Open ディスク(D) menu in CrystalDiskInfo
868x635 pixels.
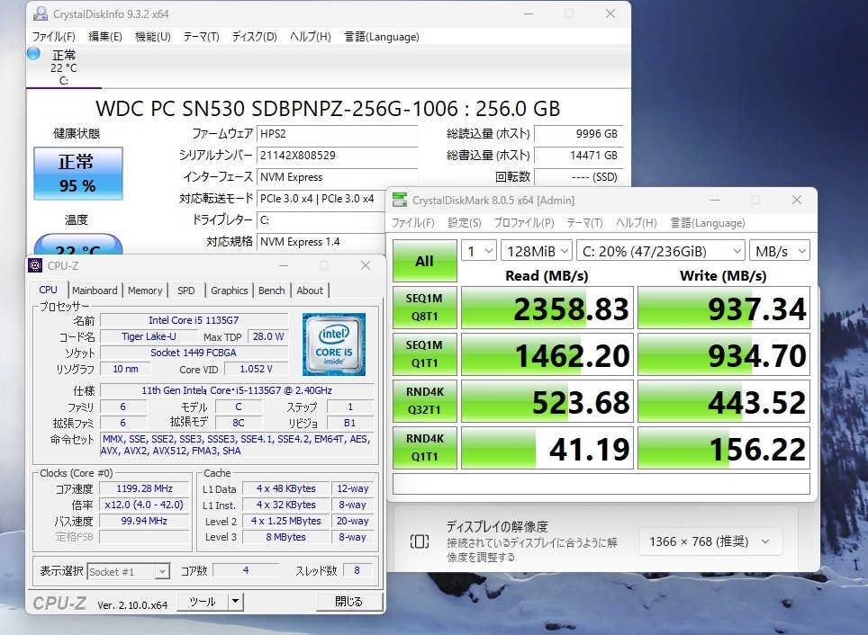tap(254, 37)
